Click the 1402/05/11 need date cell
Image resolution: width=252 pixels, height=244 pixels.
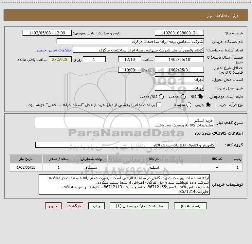point(26,167)
